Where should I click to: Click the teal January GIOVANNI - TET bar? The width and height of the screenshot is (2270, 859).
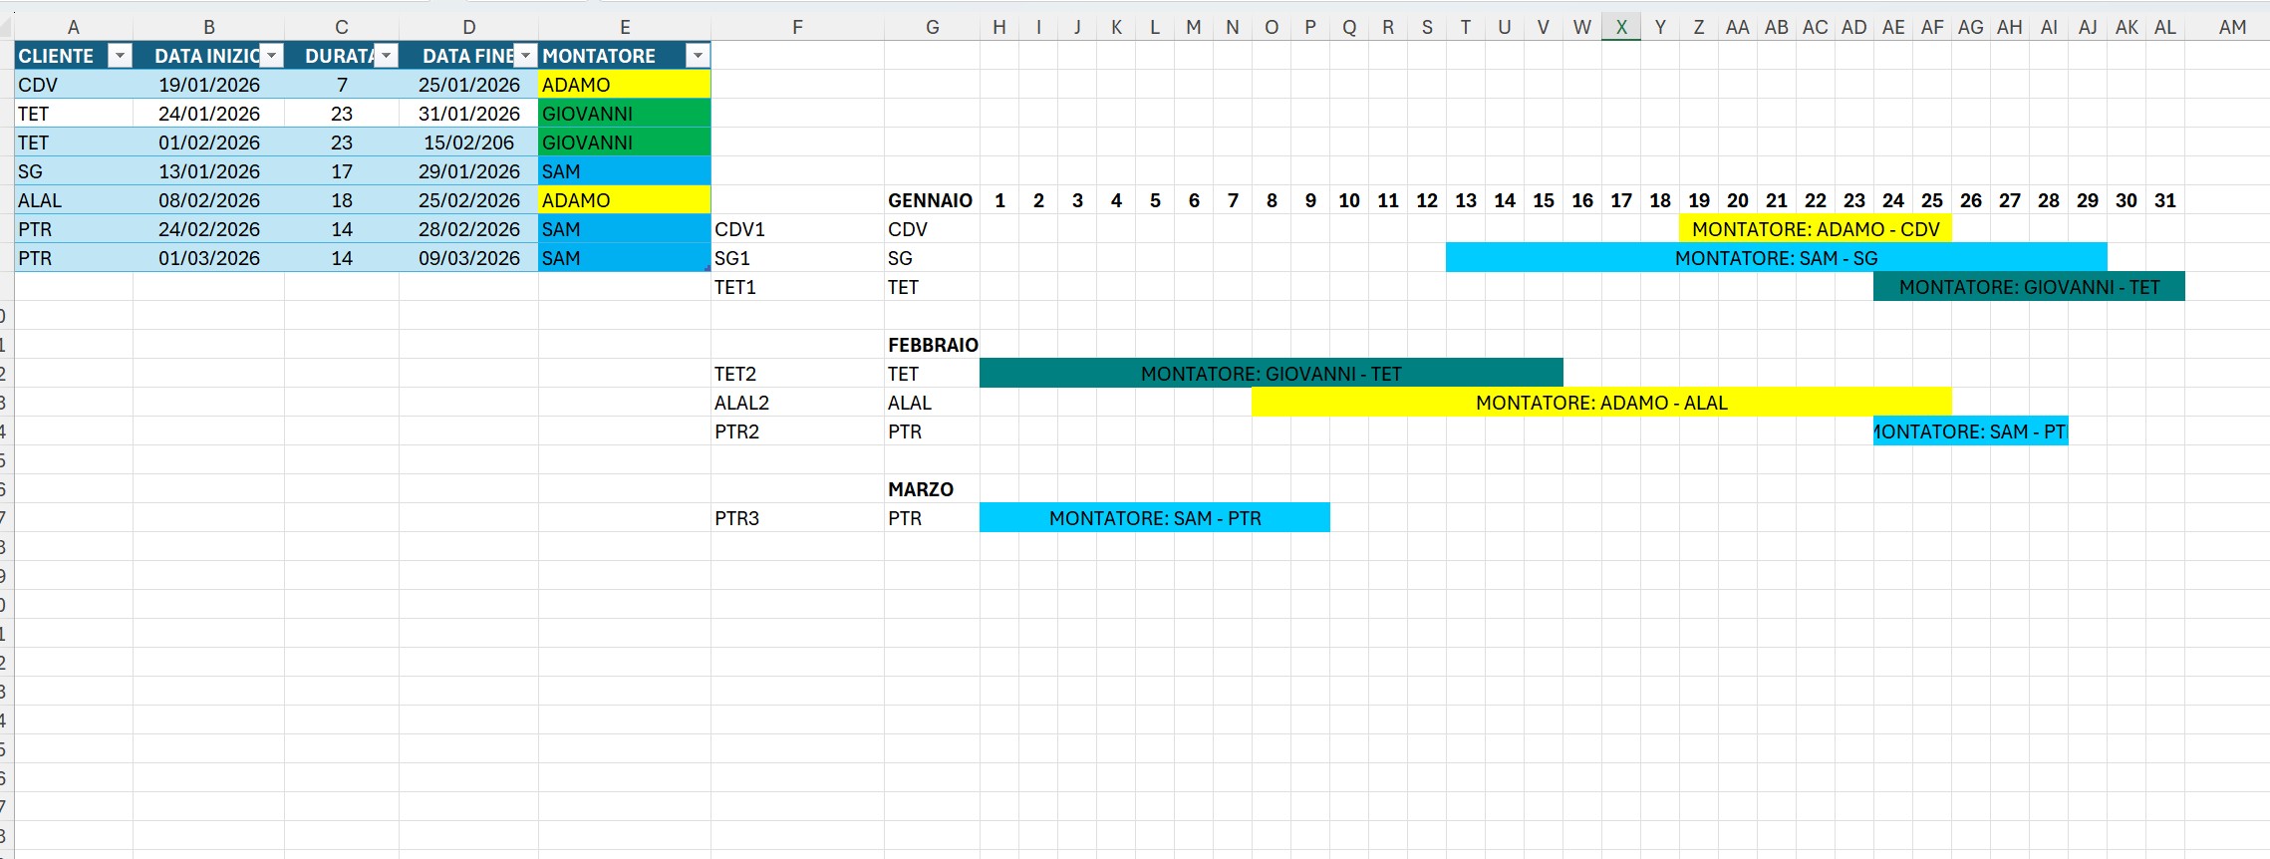2029,287
